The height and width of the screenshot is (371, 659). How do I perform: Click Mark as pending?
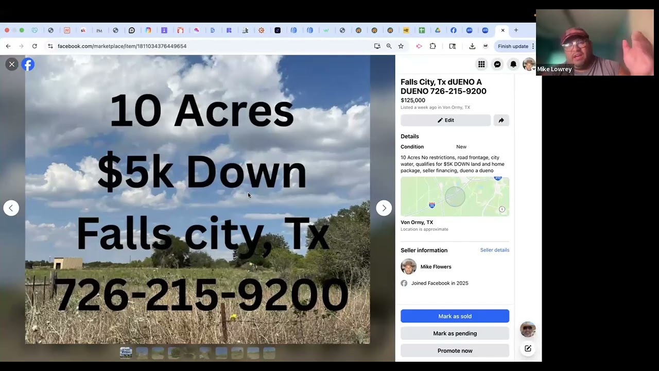point(455,333)
